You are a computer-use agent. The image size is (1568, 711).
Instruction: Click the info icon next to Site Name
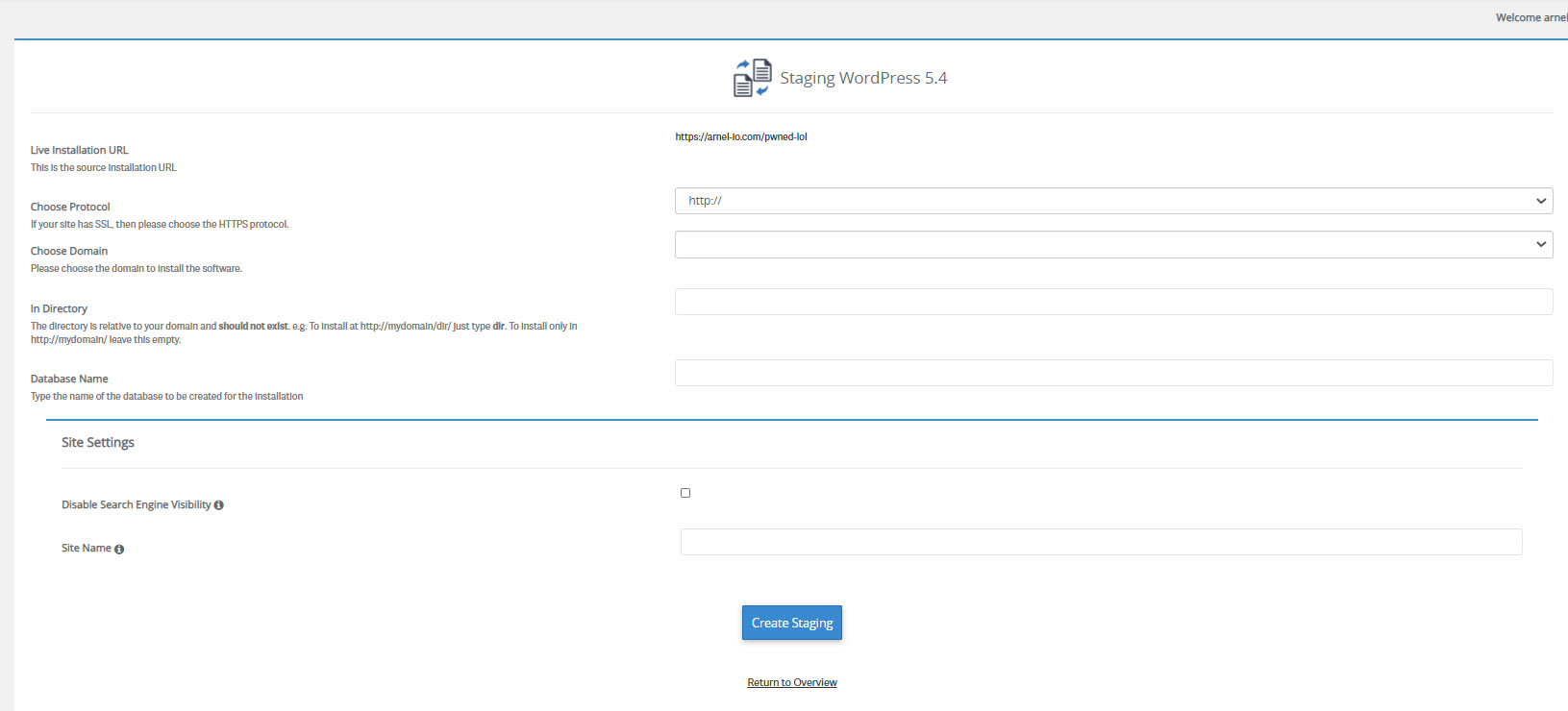[119, 550]
